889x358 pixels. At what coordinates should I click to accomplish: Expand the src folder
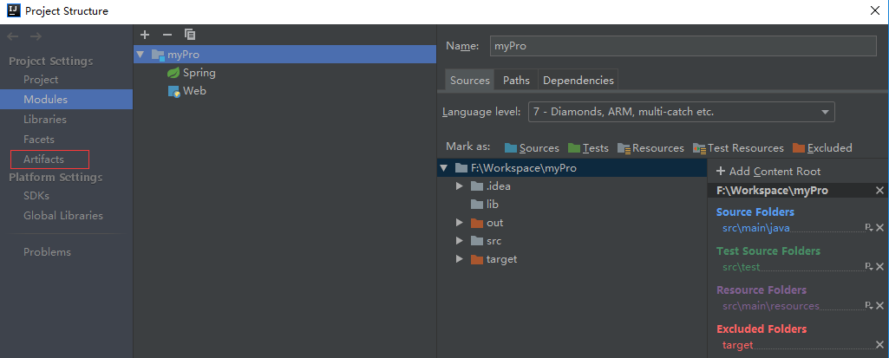tap(460, 241)
